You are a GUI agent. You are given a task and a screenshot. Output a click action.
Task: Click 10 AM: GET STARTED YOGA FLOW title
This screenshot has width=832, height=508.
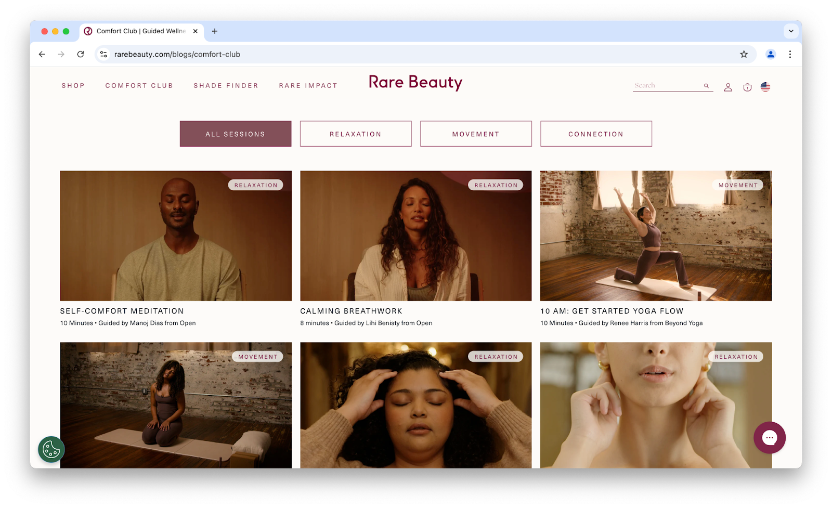click(612, 311)
